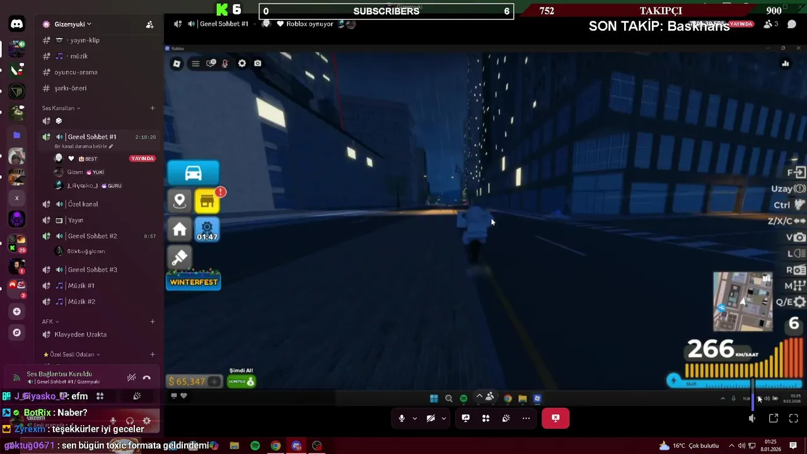Viewport: 807px width, 454px height.
Task: Collapse the Ses Kanalları category
Action: (x=61, y=108)
